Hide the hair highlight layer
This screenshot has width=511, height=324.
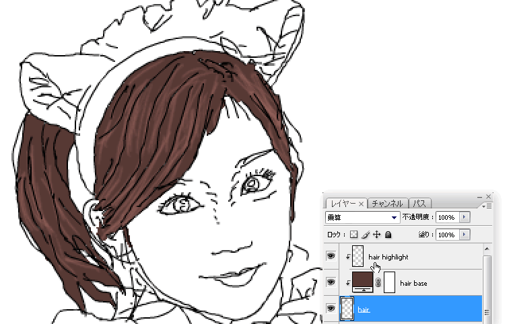click(331, 256)
